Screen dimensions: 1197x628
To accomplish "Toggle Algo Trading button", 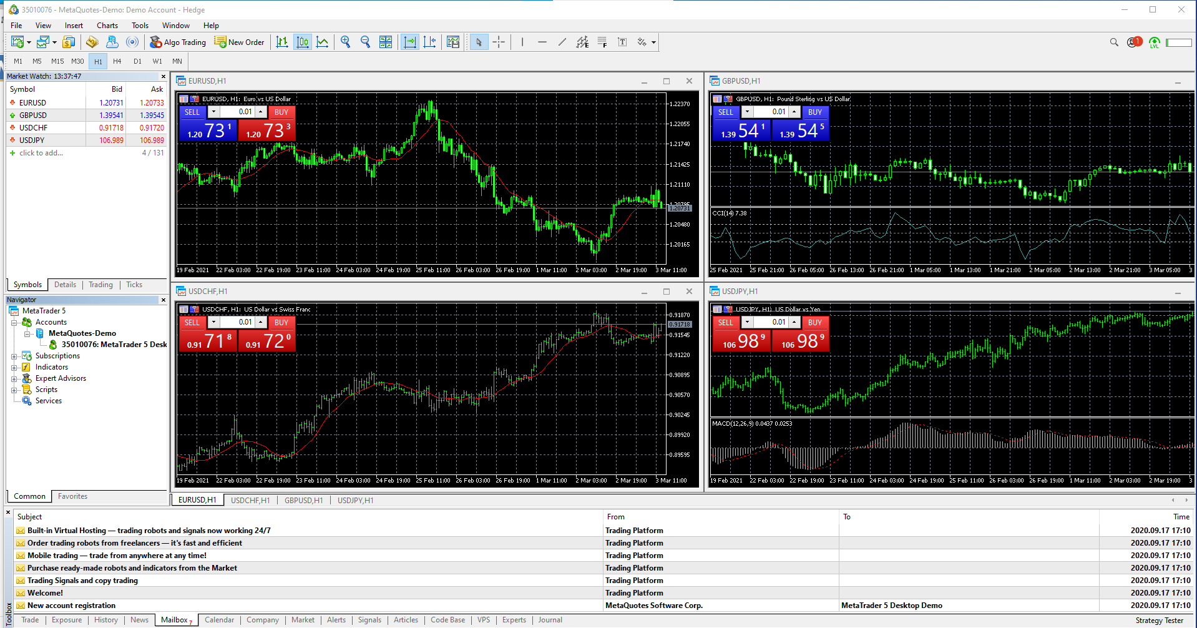I will pos(178,42).
